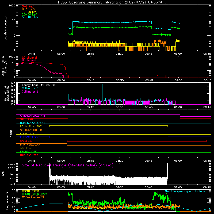Click the 05:30 tick under modulation plot

point(119,107)
